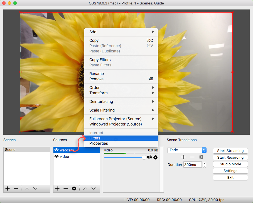This screenshot has height=203, width=253.
Task: Move source down in Sources list
Action: [x=94, y=188]
